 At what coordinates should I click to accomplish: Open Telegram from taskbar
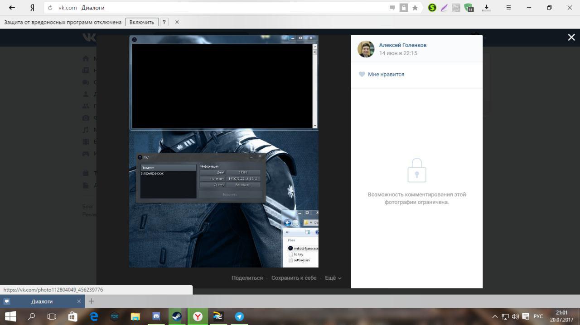coord(239,316)
